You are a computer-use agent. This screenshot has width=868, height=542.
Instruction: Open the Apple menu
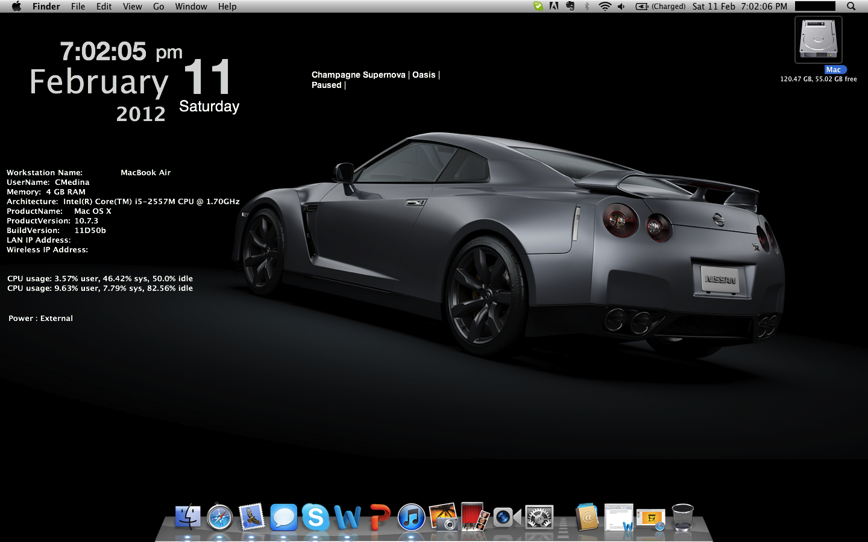pyautogui.click(x=16, y=7)
